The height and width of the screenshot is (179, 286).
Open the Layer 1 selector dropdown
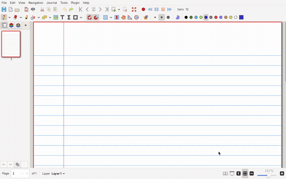58,174
